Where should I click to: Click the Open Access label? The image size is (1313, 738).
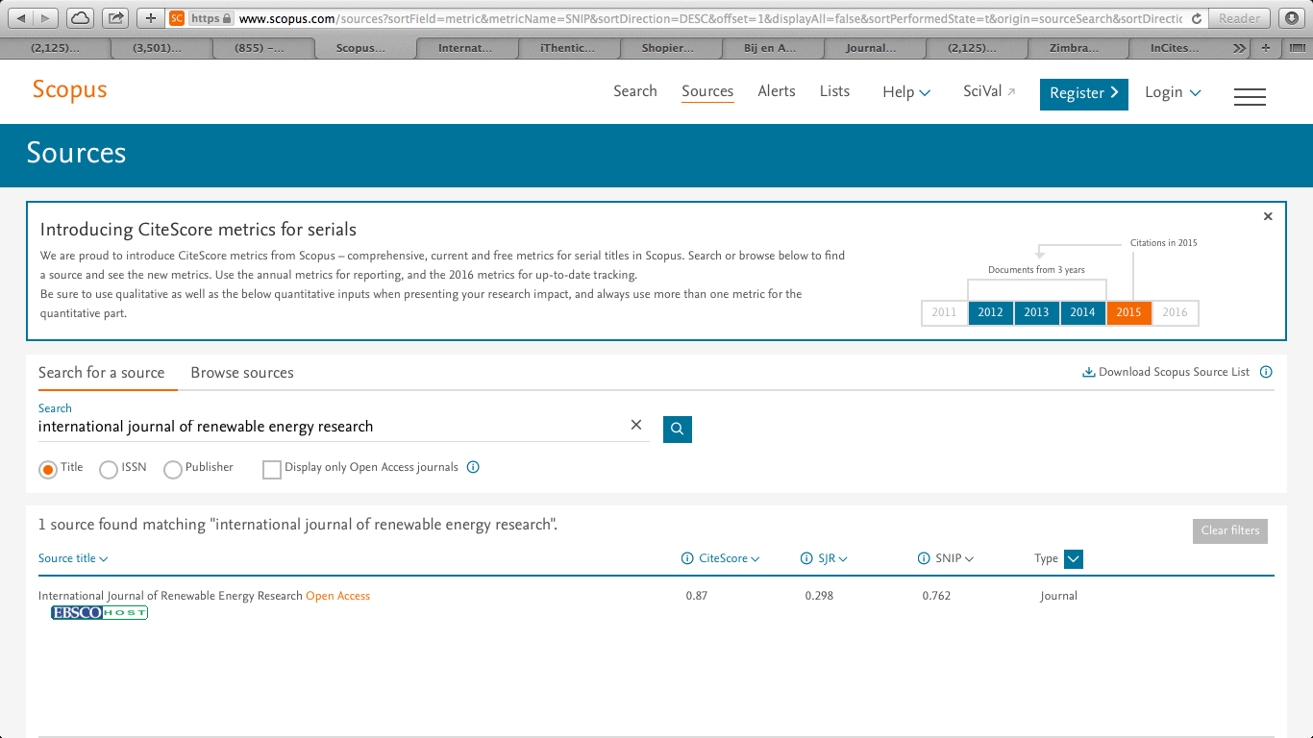337,596
